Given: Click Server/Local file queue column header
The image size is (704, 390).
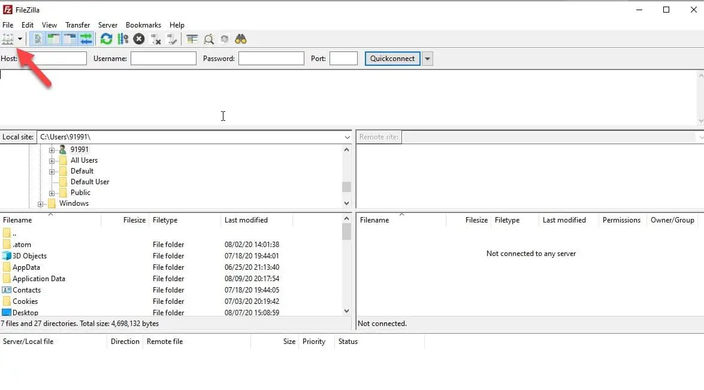Looking at the screenshot, I should (53, 342).
